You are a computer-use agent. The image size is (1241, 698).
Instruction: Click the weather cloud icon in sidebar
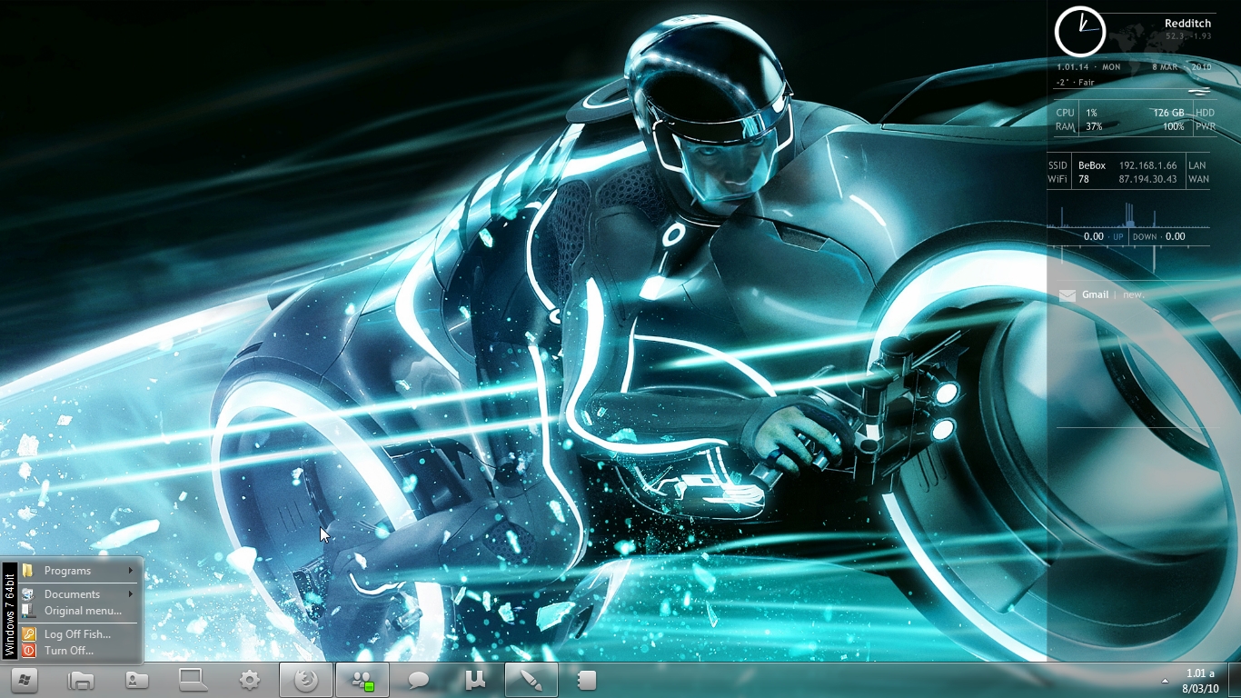[1199, 90]
